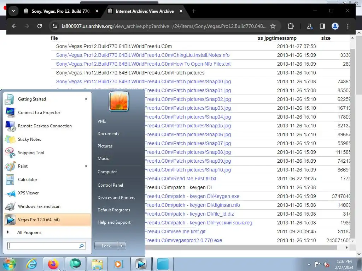Click the search magnifier icon in Start menu

pyautogui.click(x=82, y=246)
